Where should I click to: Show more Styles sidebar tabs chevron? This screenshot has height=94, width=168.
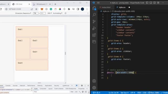click(87, 89)
